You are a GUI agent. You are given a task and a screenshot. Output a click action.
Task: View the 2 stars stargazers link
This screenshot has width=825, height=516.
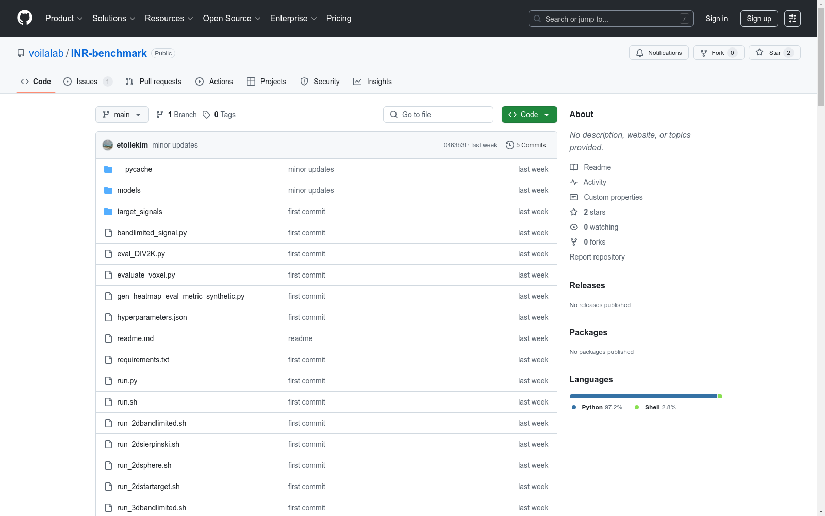tap(588, 212)
